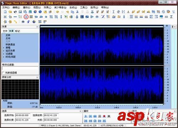Open the 工具(T) menu
This screenshot has height=128, width=178.
(84, 7)
